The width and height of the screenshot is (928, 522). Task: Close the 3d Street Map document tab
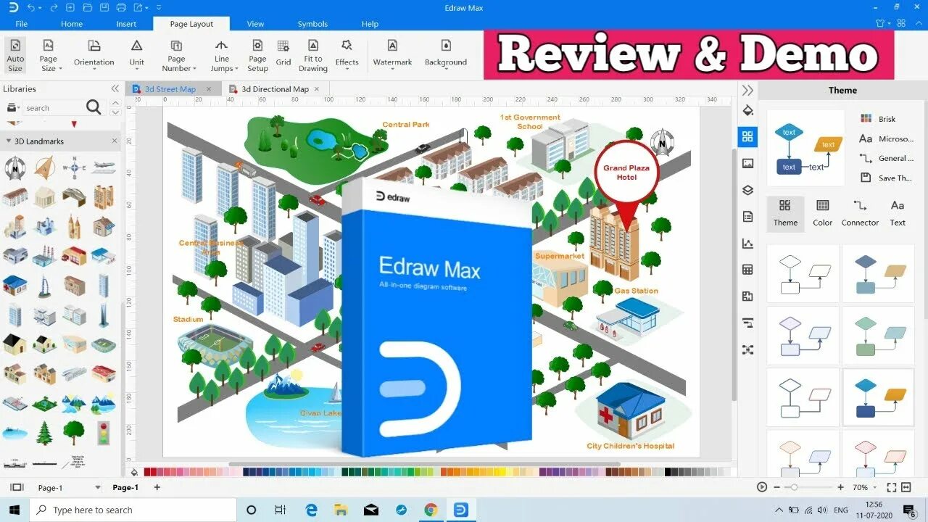click(209, 89)
